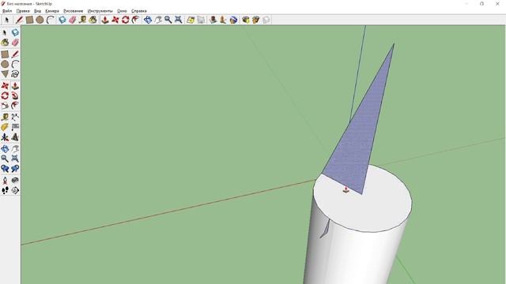This screenshot has height=284, width=506.
Task: Choose the Scale tool
Action: (x=5, y=106)
